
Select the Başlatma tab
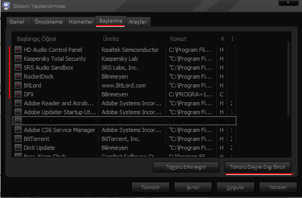(111, 21)
